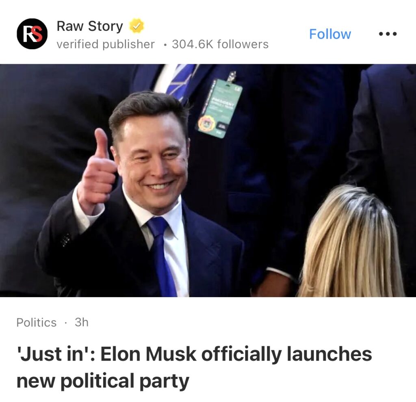This screenshot has width=416, height=402.
Task: Select the Politics category label
Action: coord(36,322)
